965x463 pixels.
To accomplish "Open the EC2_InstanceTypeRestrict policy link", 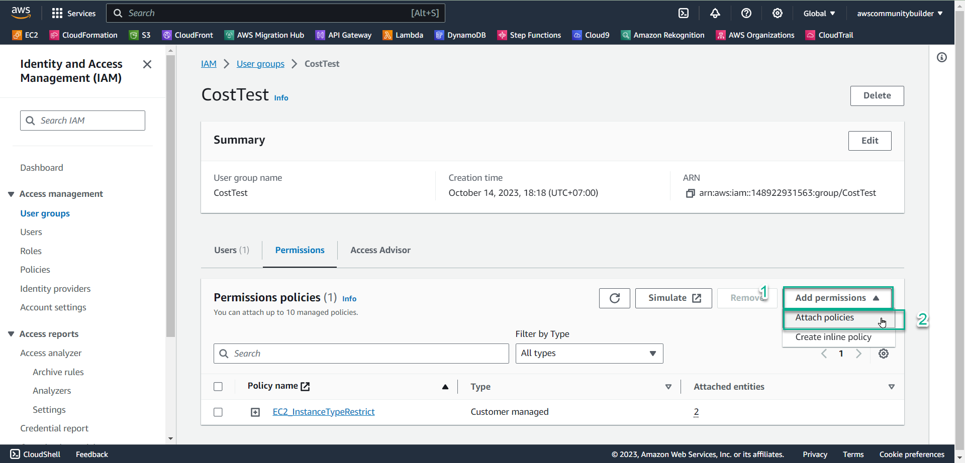I will [324, 412].
